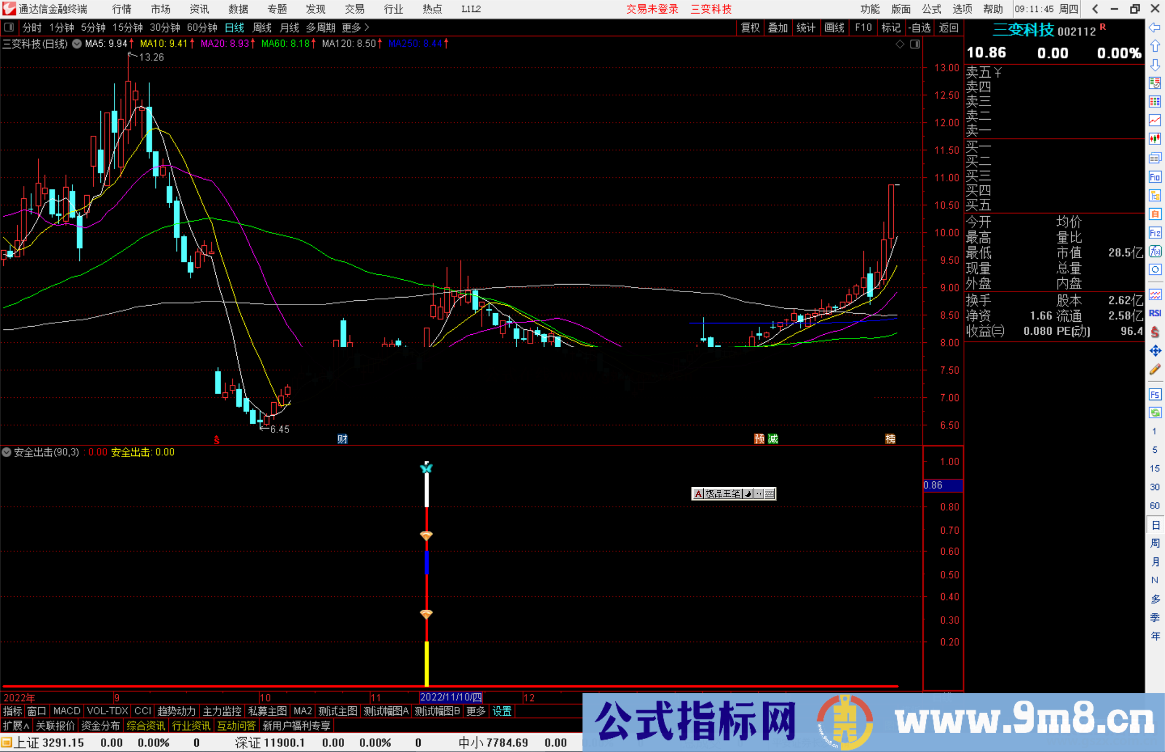Screen dimensions: 1165x752
Task: Open dropdown next to 三变科技(日线) label
Action: tap(77, 44)
